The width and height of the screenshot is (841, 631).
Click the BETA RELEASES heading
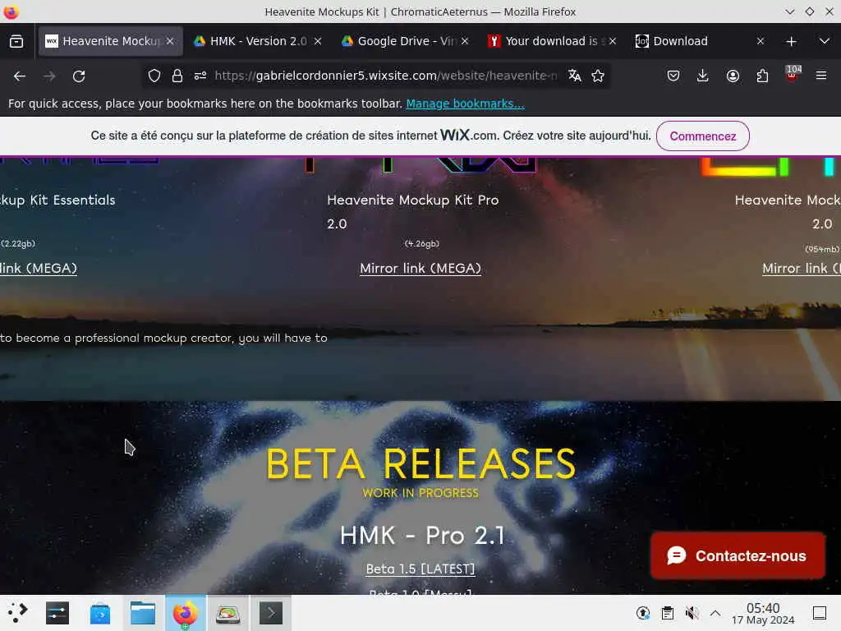click(x=420, y=464)
